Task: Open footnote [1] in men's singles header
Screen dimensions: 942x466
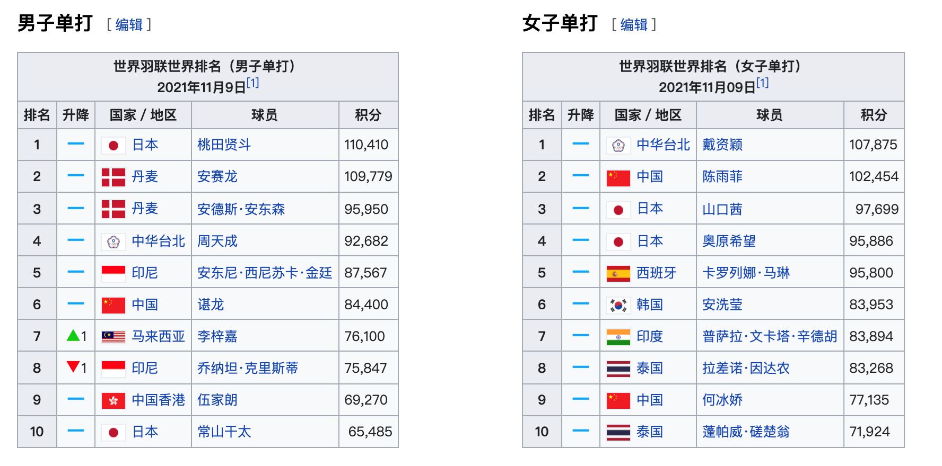Action: (252, 83)
